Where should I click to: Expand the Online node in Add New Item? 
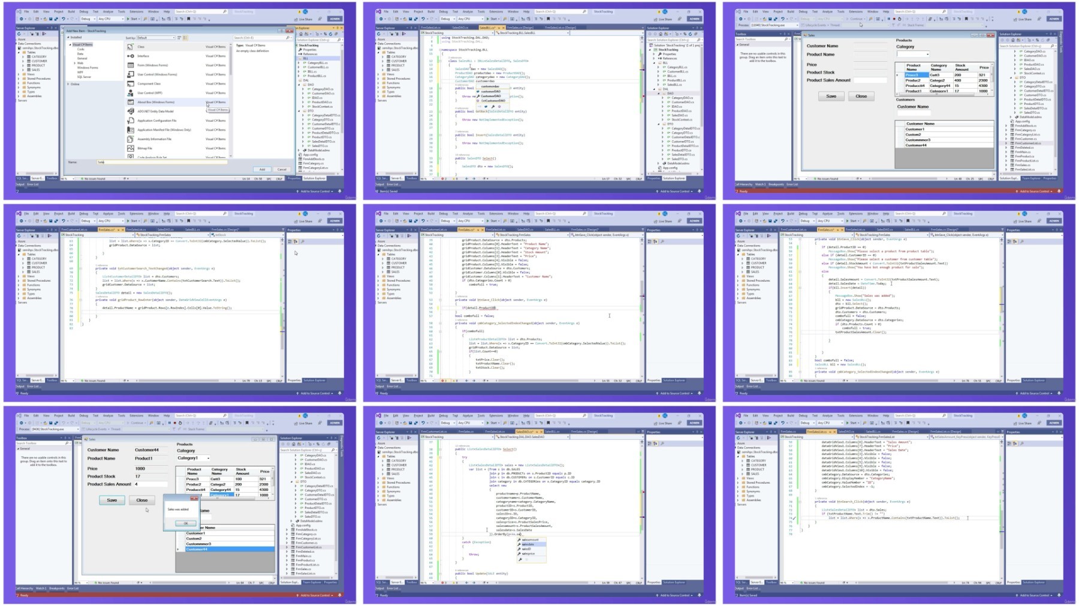tap(69, 84)
